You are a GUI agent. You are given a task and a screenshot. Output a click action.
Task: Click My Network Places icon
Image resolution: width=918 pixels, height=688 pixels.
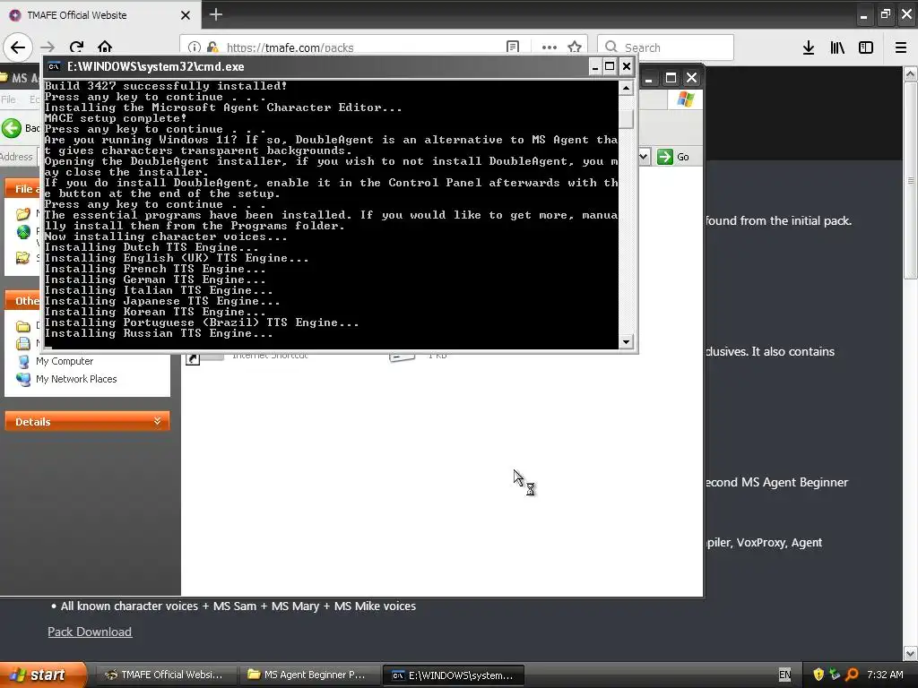click(x=23, y=379)
